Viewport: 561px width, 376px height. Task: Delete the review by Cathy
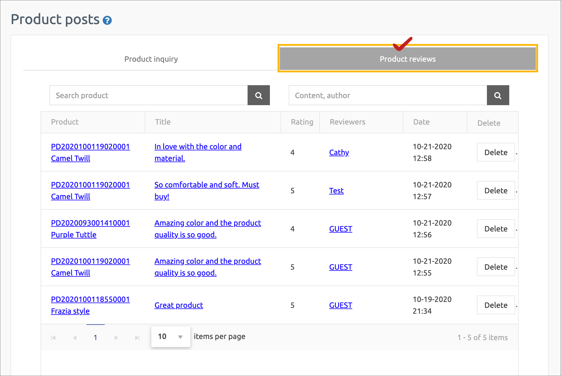(496, 152)
